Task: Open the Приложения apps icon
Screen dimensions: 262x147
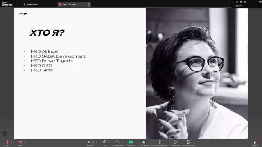Action: point(175,142)
